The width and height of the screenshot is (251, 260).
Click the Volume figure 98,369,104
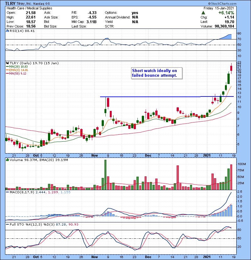tap(224, 26)
